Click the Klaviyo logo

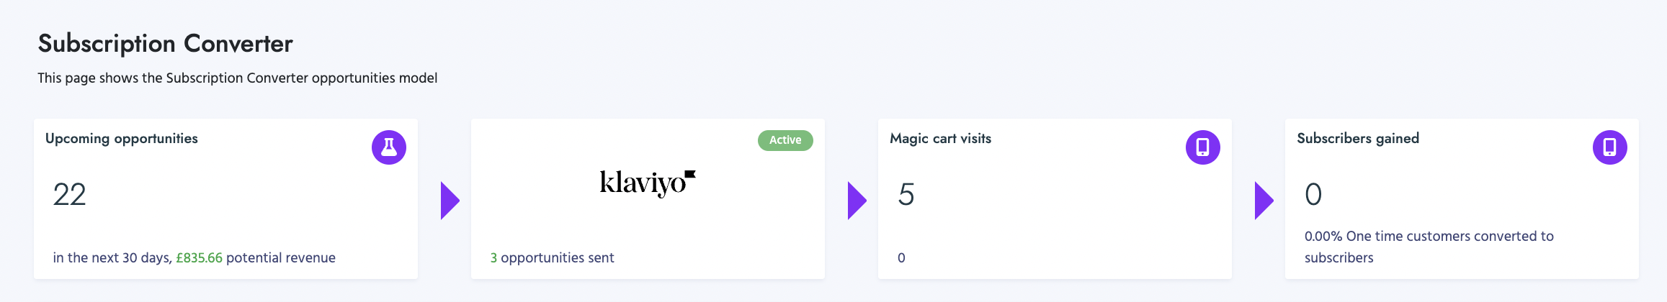(x=648, y=183)
